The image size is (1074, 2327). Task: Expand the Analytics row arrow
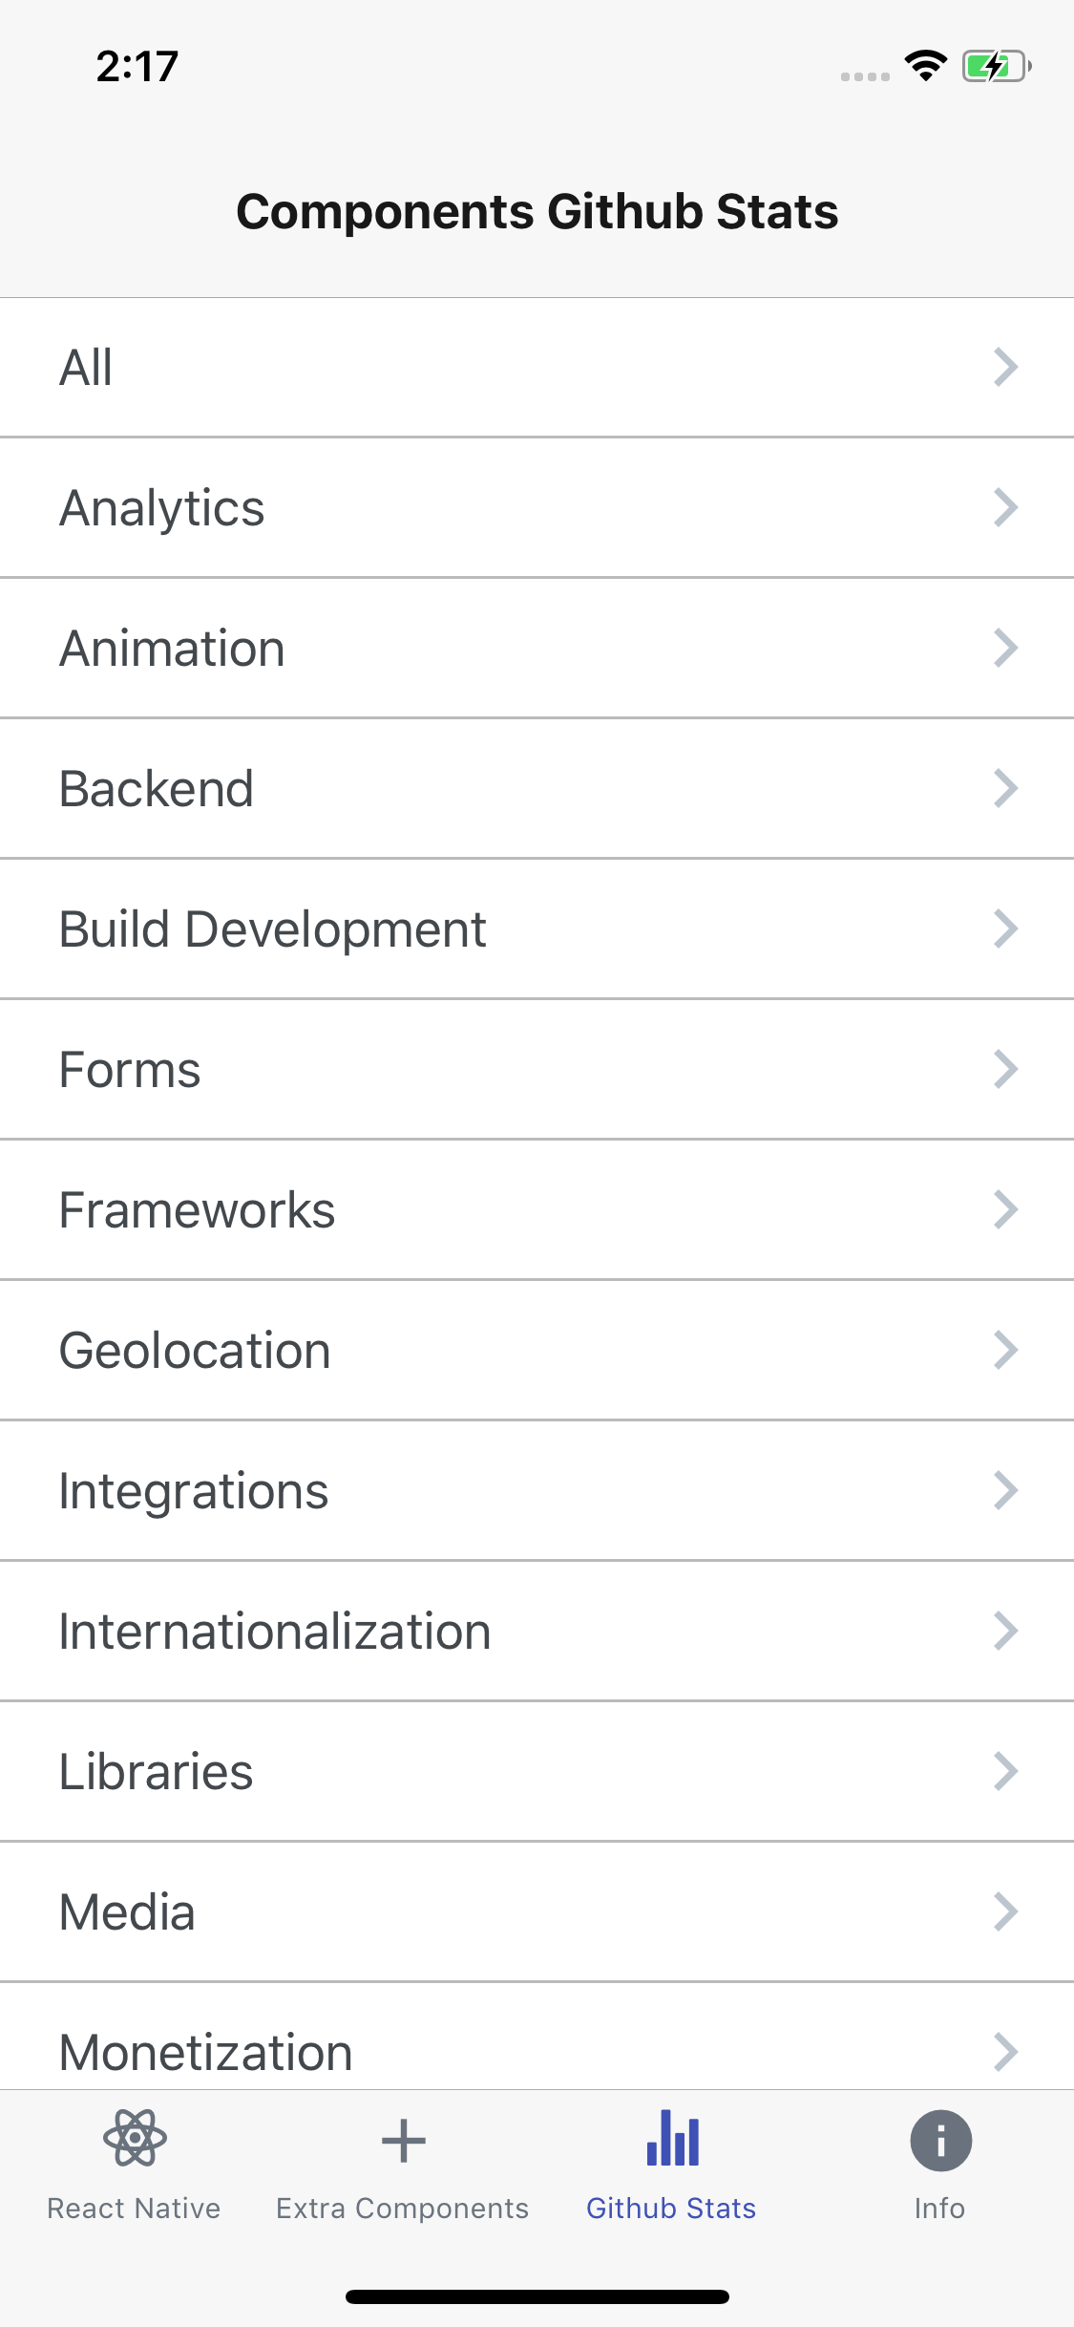coord(1005,508)
